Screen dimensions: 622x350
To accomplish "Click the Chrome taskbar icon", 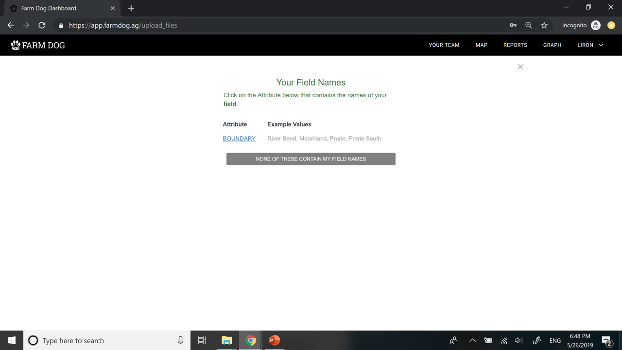I will tap(251, 340).
